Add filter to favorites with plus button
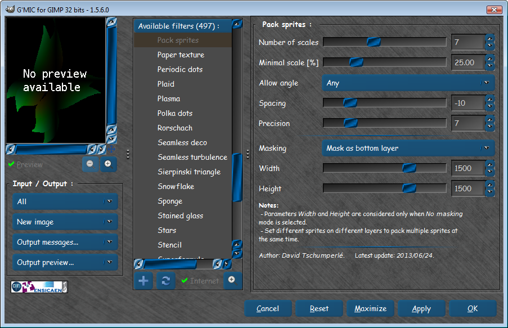Image resolution: width=508 pixels, height=328 pixels. point(143,281)
